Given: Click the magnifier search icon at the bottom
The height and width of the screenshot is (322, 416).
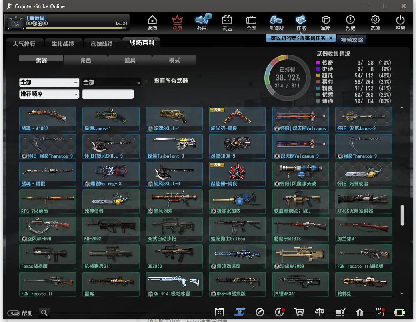Looking at the screenshot, I should pyautogui.click(x=44, y=313).
